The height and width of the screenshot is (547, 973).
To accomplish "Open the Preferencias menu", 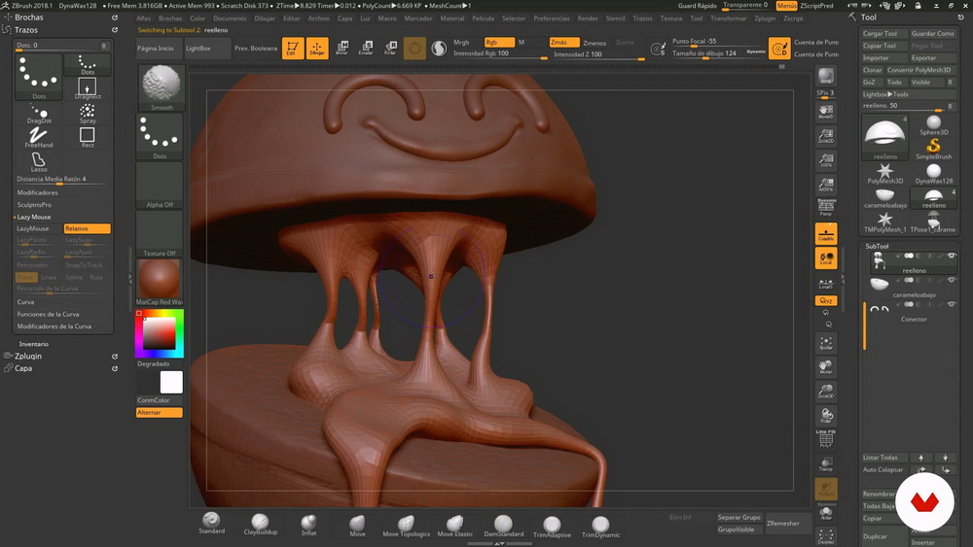I will pos(552,18).
